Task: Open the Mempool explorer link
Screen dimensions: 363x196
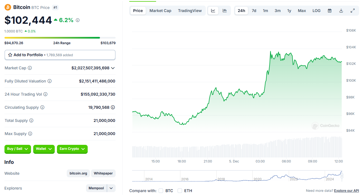Action: (x=96, y=188)
